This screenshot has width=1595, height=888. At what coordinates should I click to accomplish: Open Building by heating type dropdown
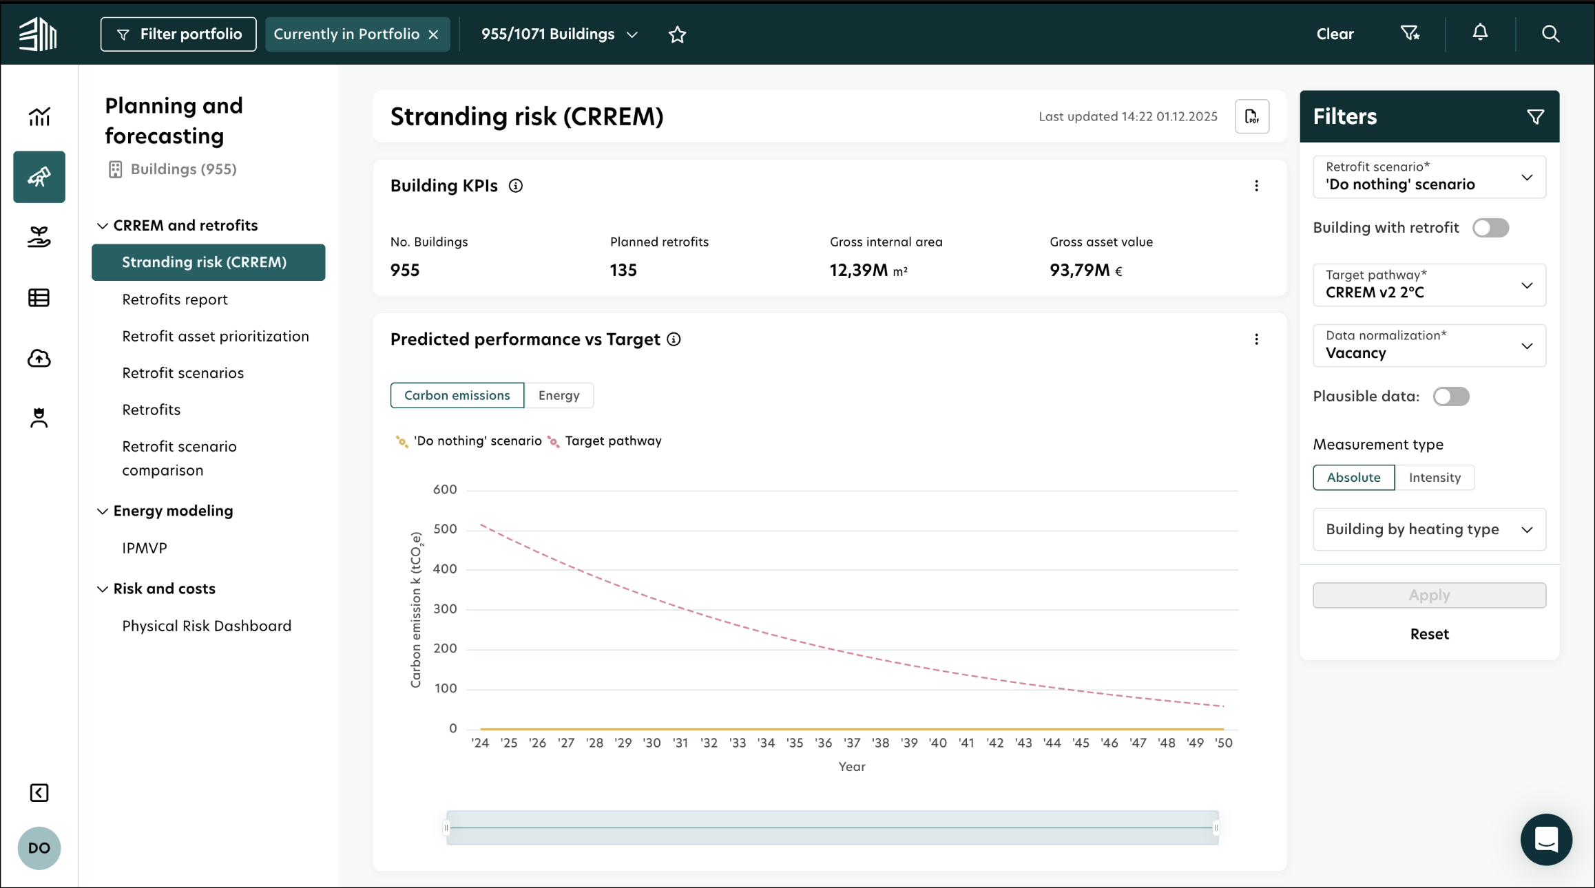[1429, 529]
